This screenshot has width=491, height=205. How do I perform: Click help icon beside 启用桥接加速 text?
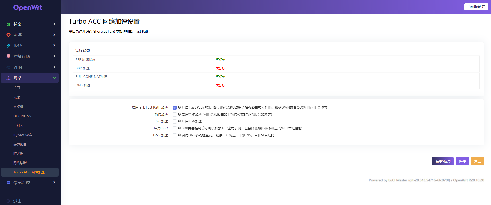(179, 114)
